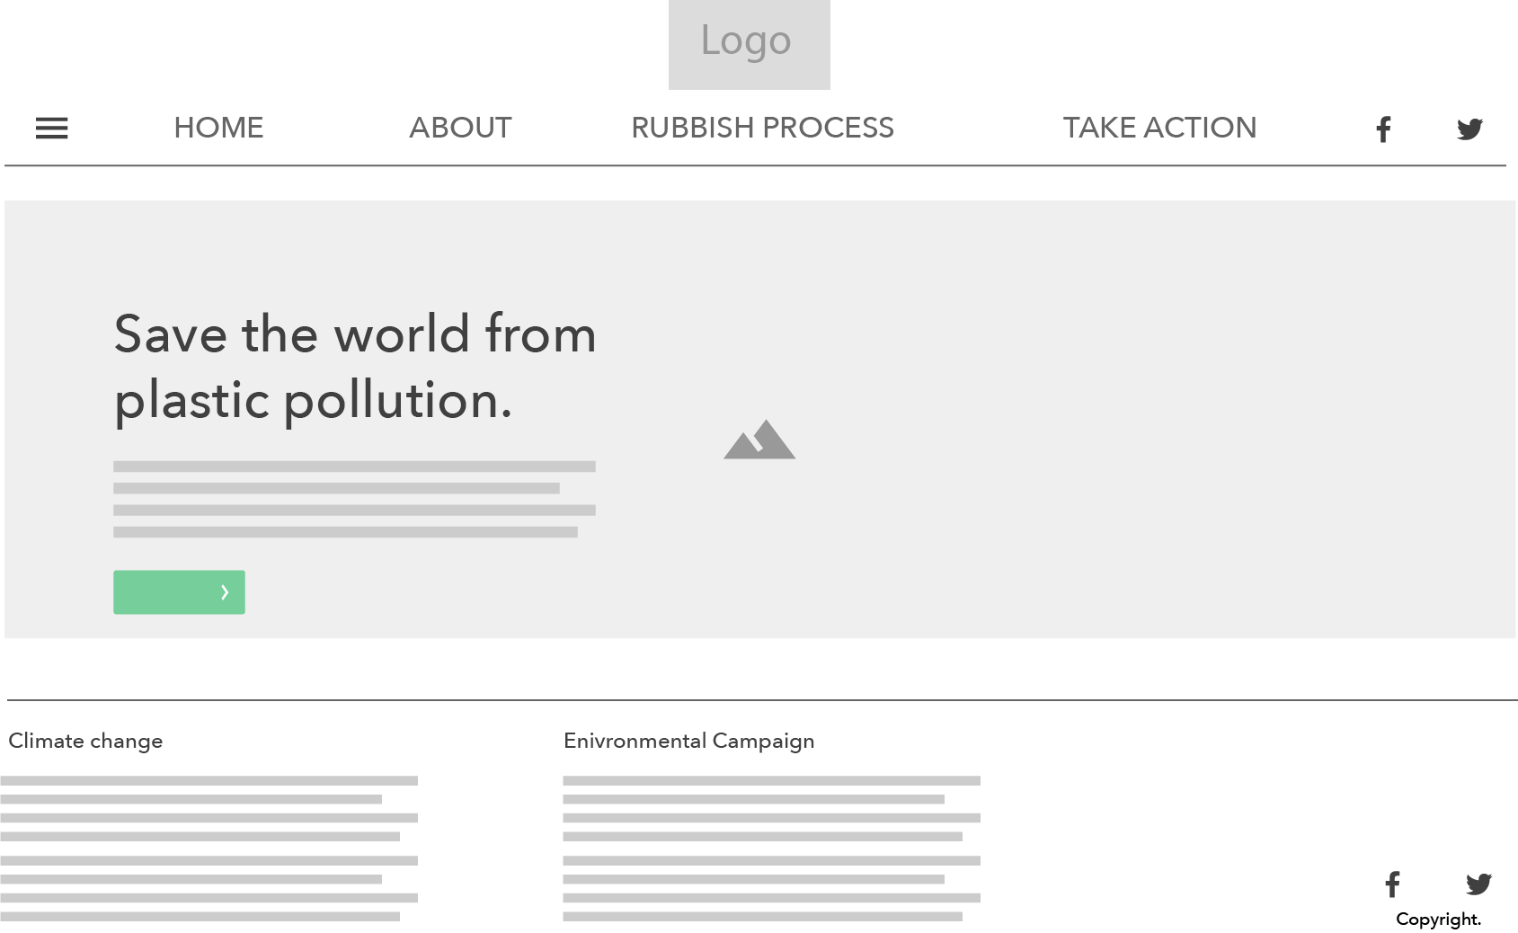Screen dimensions: 1518x933
Task: Open the Facebook icon in the footer
Action: coord(1392,884)
